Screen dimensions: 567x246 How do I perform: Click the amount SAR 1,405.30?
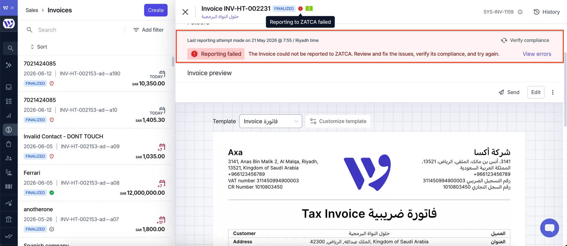point(150,120)
